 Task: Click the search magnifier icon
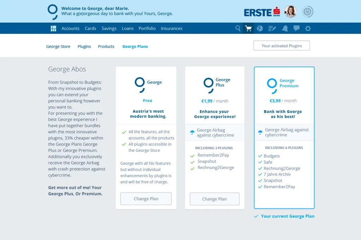238,28
